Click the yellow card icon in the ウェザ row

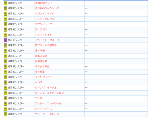5,98
